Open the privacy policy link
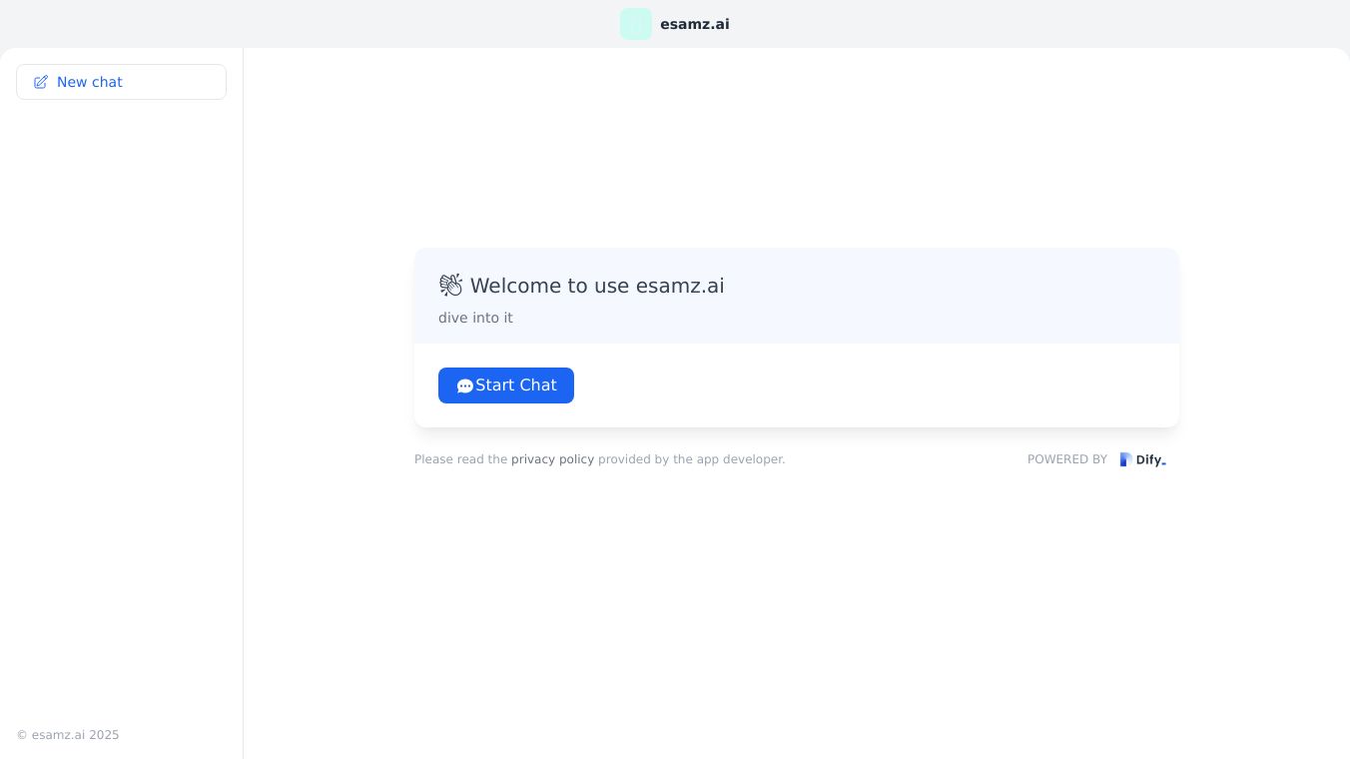This screenshot has height=759, width=1350. (552, 459)
